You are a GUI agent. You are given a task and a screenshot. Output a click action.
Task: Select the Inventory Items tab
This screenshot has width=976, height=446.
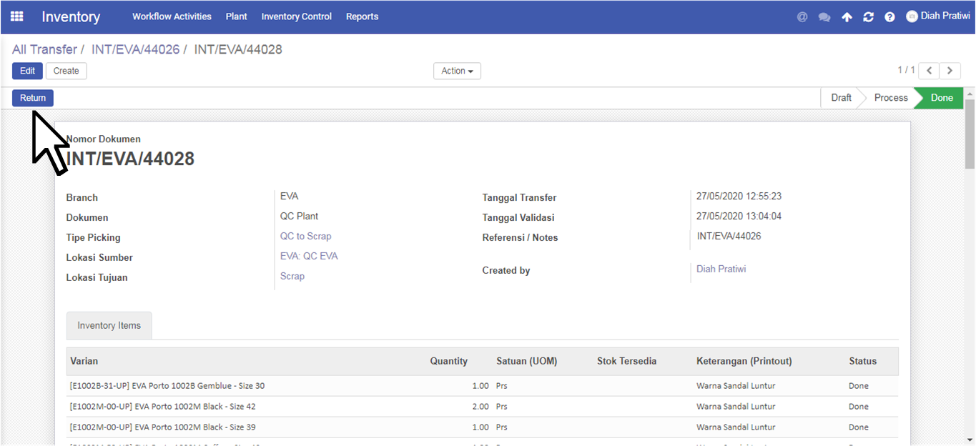[109, 325]
